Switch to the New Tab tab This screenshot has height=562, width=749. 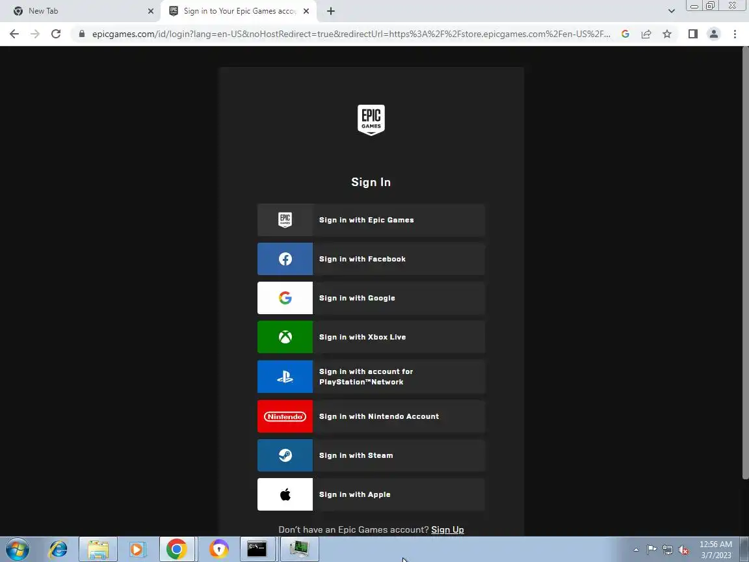pos(81,11)
